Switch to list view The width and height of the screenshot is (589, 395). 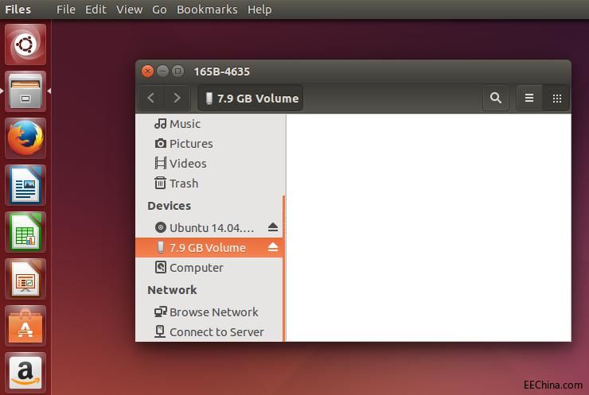point(529,98)
